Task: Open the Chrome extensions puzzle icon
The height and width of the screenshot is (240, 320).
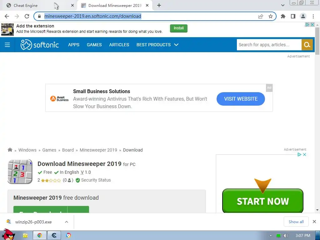Action: (283, 16)
